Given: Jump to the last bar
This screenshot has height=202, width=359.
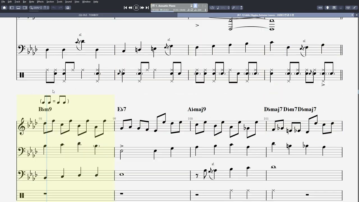Looking at the screenshot, I should (x=147, y=8).
